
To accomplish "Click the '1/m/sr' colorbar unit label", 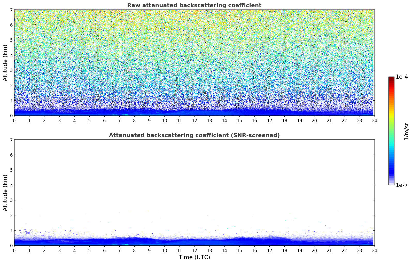I will click(406, 131).
